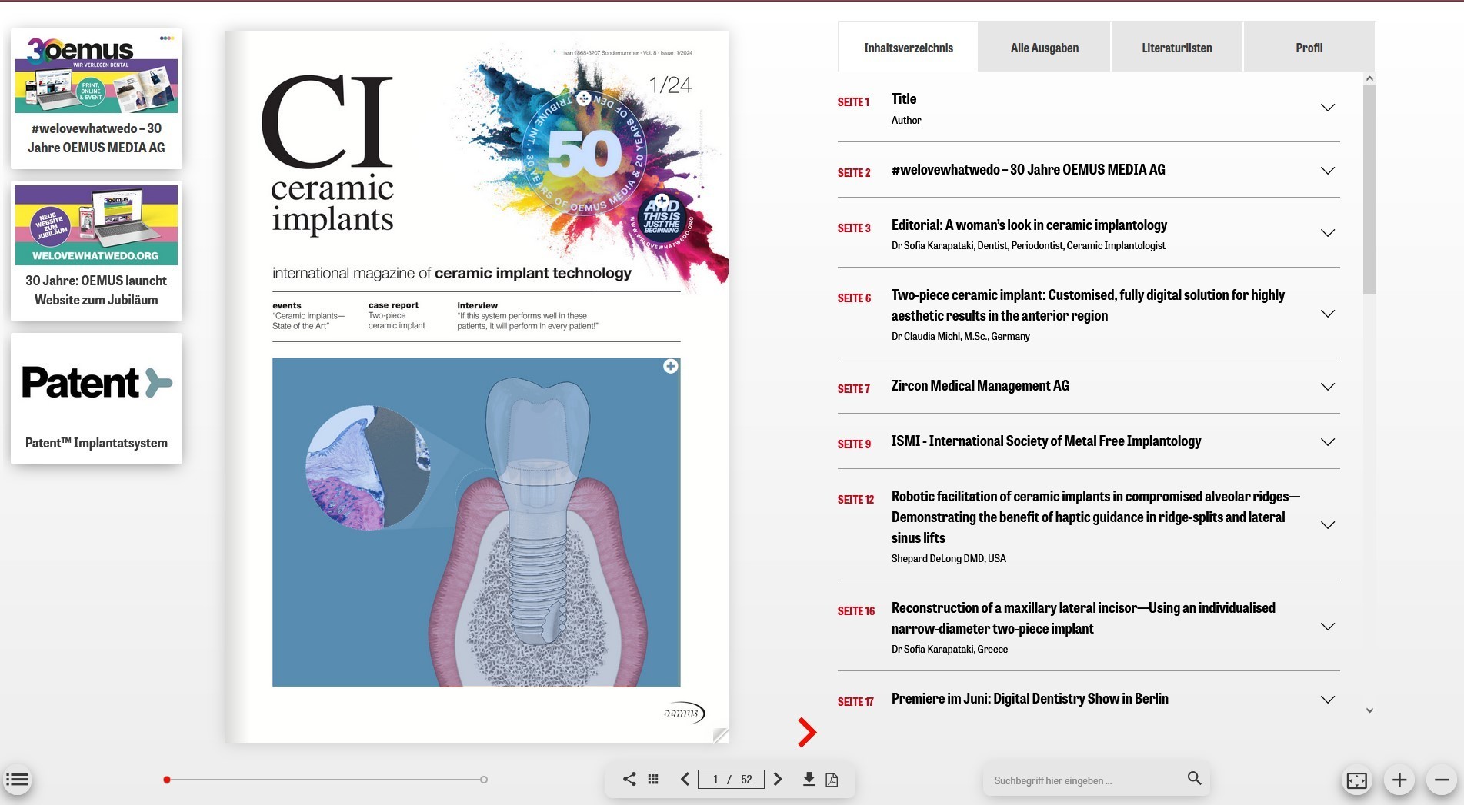The width and height of the screenshot is (1464, 805).
Task: Enter fullscreen mode
Action: point(1357,780)
